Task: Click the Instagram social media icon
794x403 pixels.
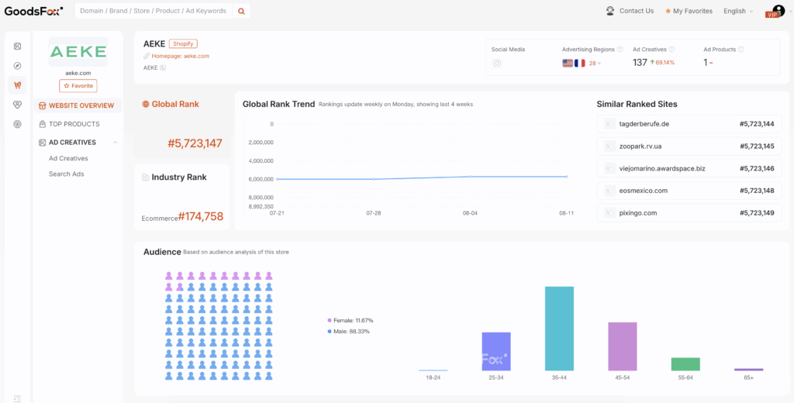Action: (497, 64)
